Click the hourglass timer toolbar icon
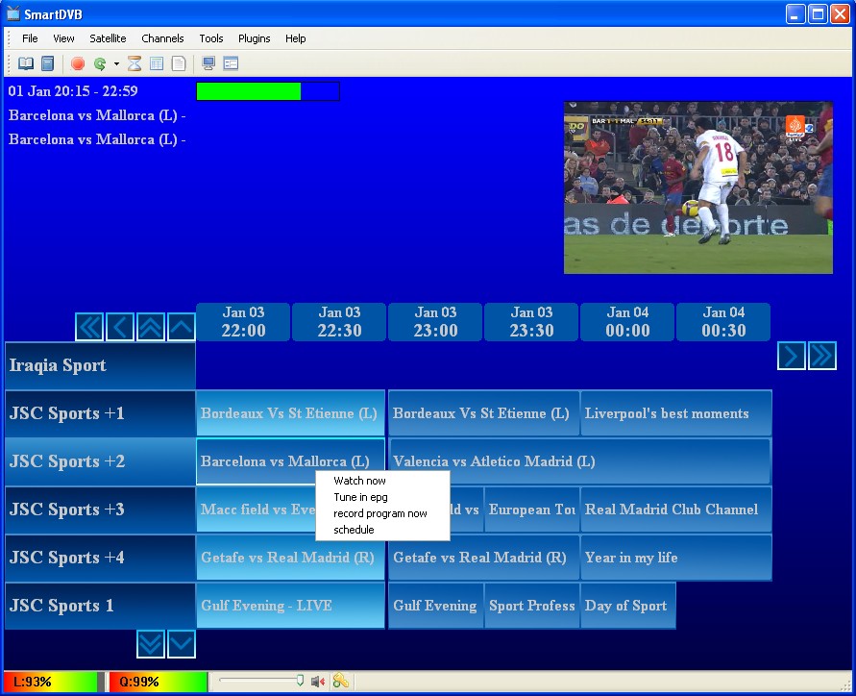Viewport: 856px width, 696px height. pos(135,63)
